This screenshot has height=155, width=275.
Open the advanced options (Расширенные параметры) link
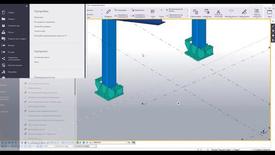(45, 22)
